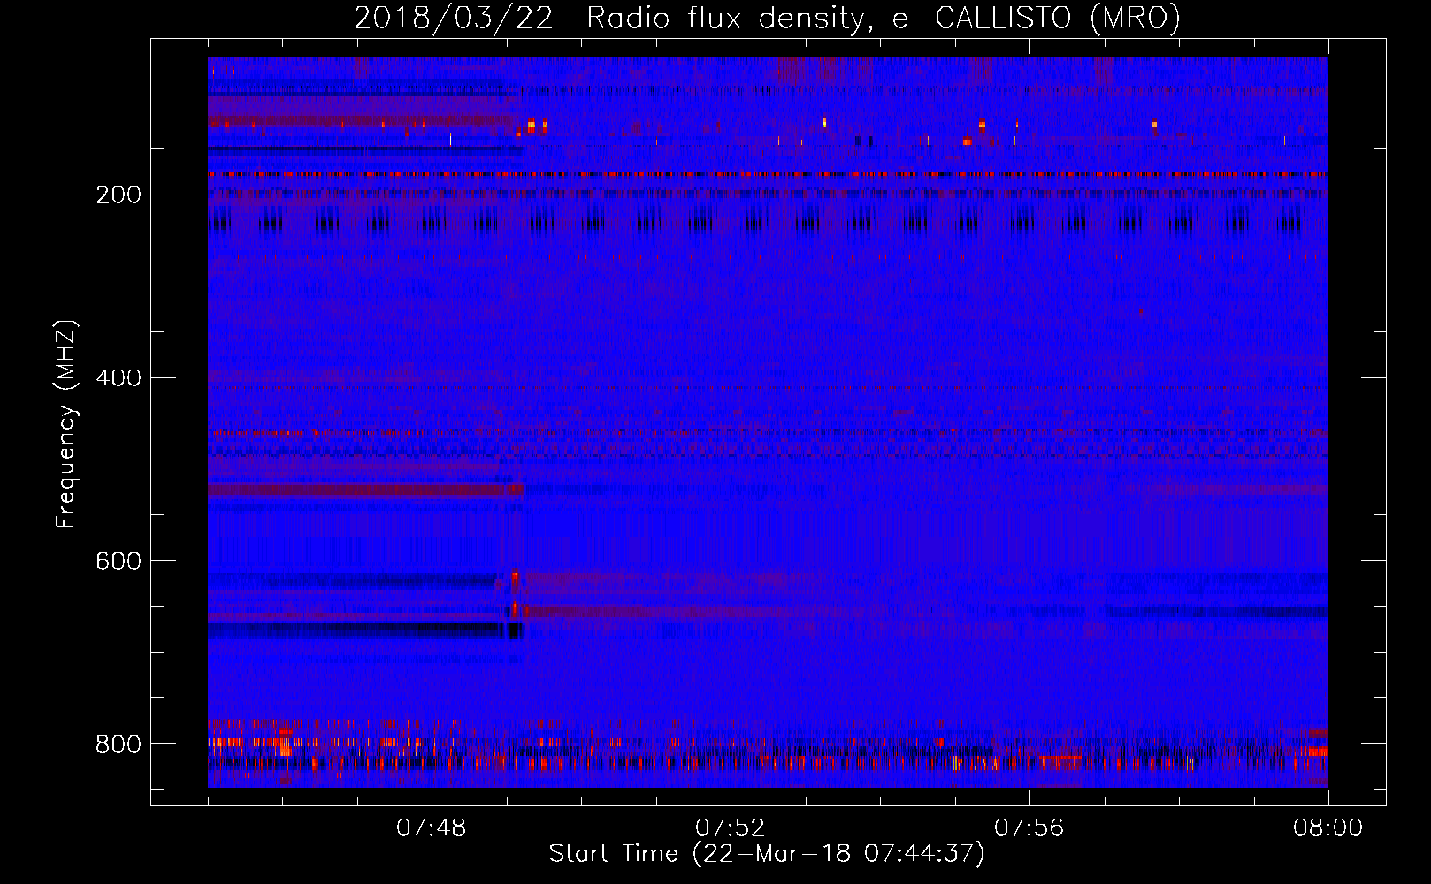
Task: Click the 07:56 time tick label
Action: pos(1029,828)
